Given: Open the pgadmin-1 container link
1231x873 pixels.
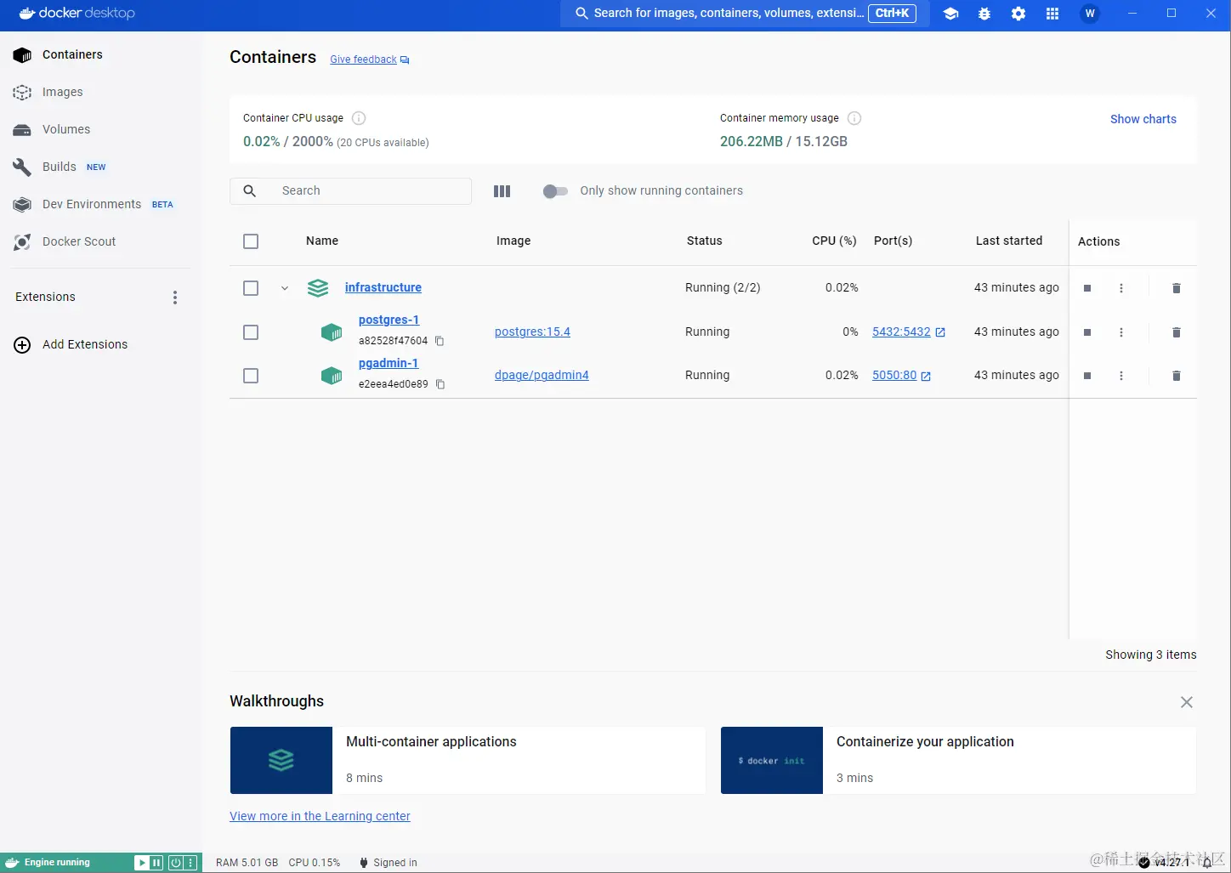Looking at the screenshot, I should 389,364.
